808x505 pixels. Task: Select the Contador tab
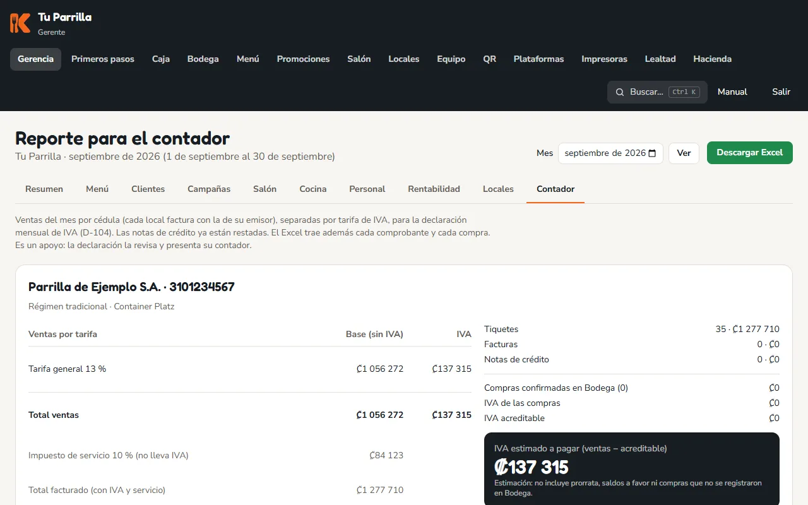(555, 189)
